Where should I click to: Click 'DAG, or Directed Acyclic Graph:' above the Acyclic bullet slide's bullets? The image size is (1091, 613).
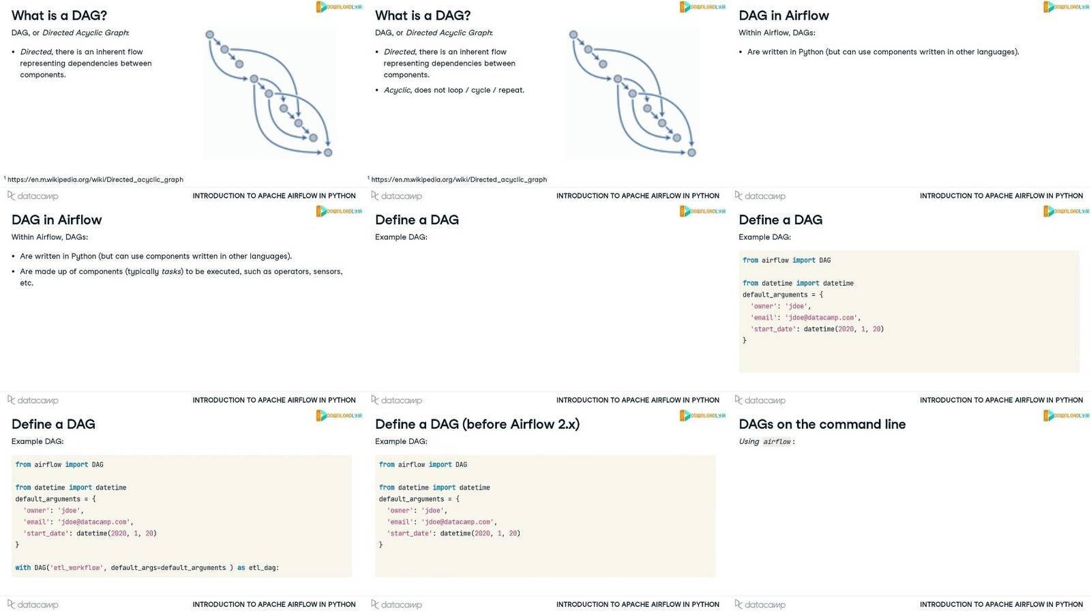point(434,32)
